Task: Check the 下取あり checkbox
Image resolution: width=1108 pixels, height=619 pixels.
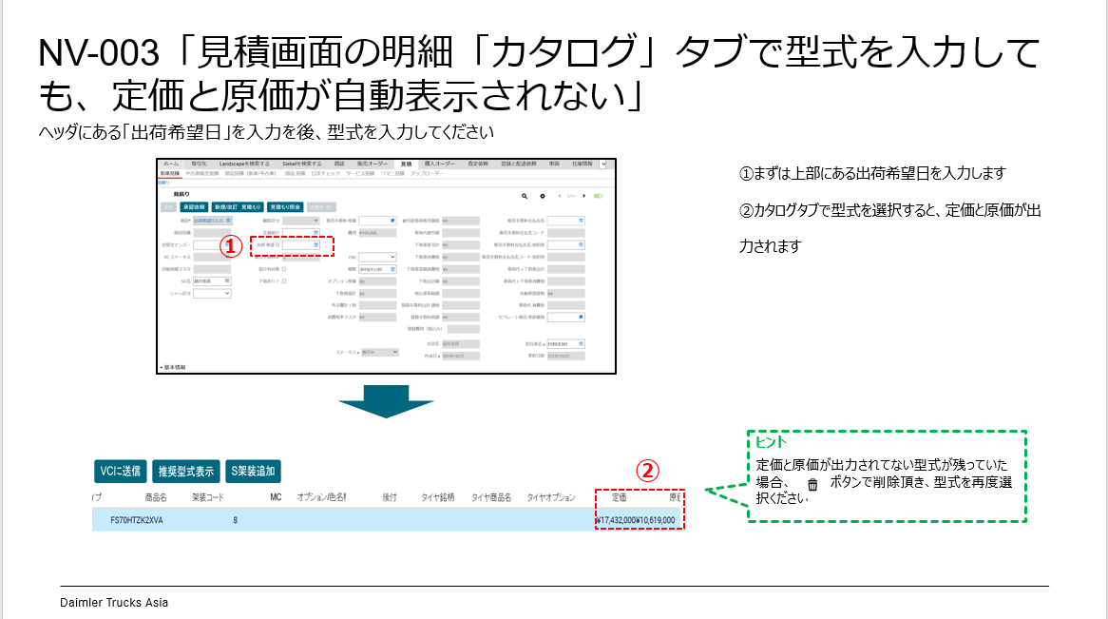Action: [x=283, y=281]
